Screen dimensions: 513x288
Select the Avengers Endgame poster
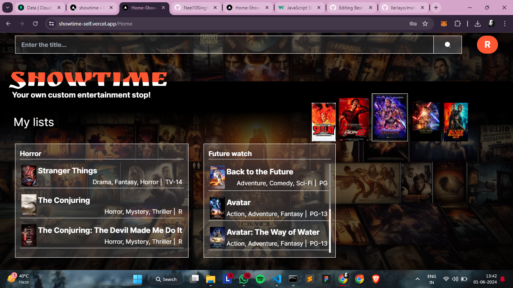(390, 117)
